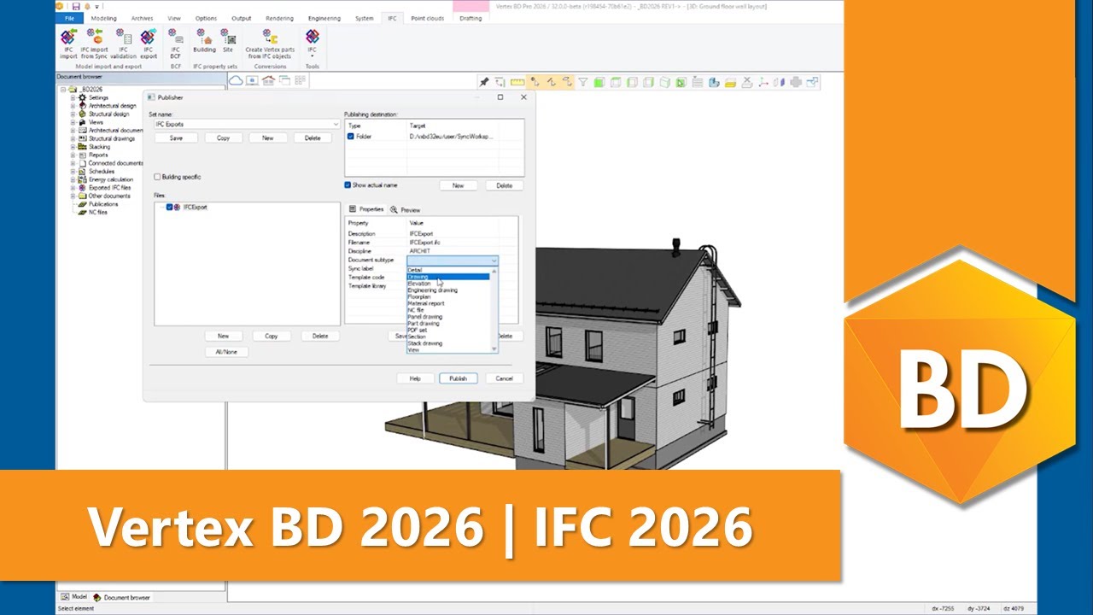1093x615 pixels.
Task: Open the Properties tab in Publisher
Action: pos(366,209)
